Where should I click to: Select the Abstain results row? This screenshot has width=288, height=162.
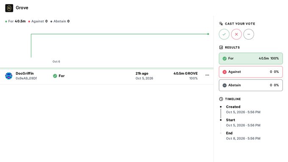click(x=251, y=85)
